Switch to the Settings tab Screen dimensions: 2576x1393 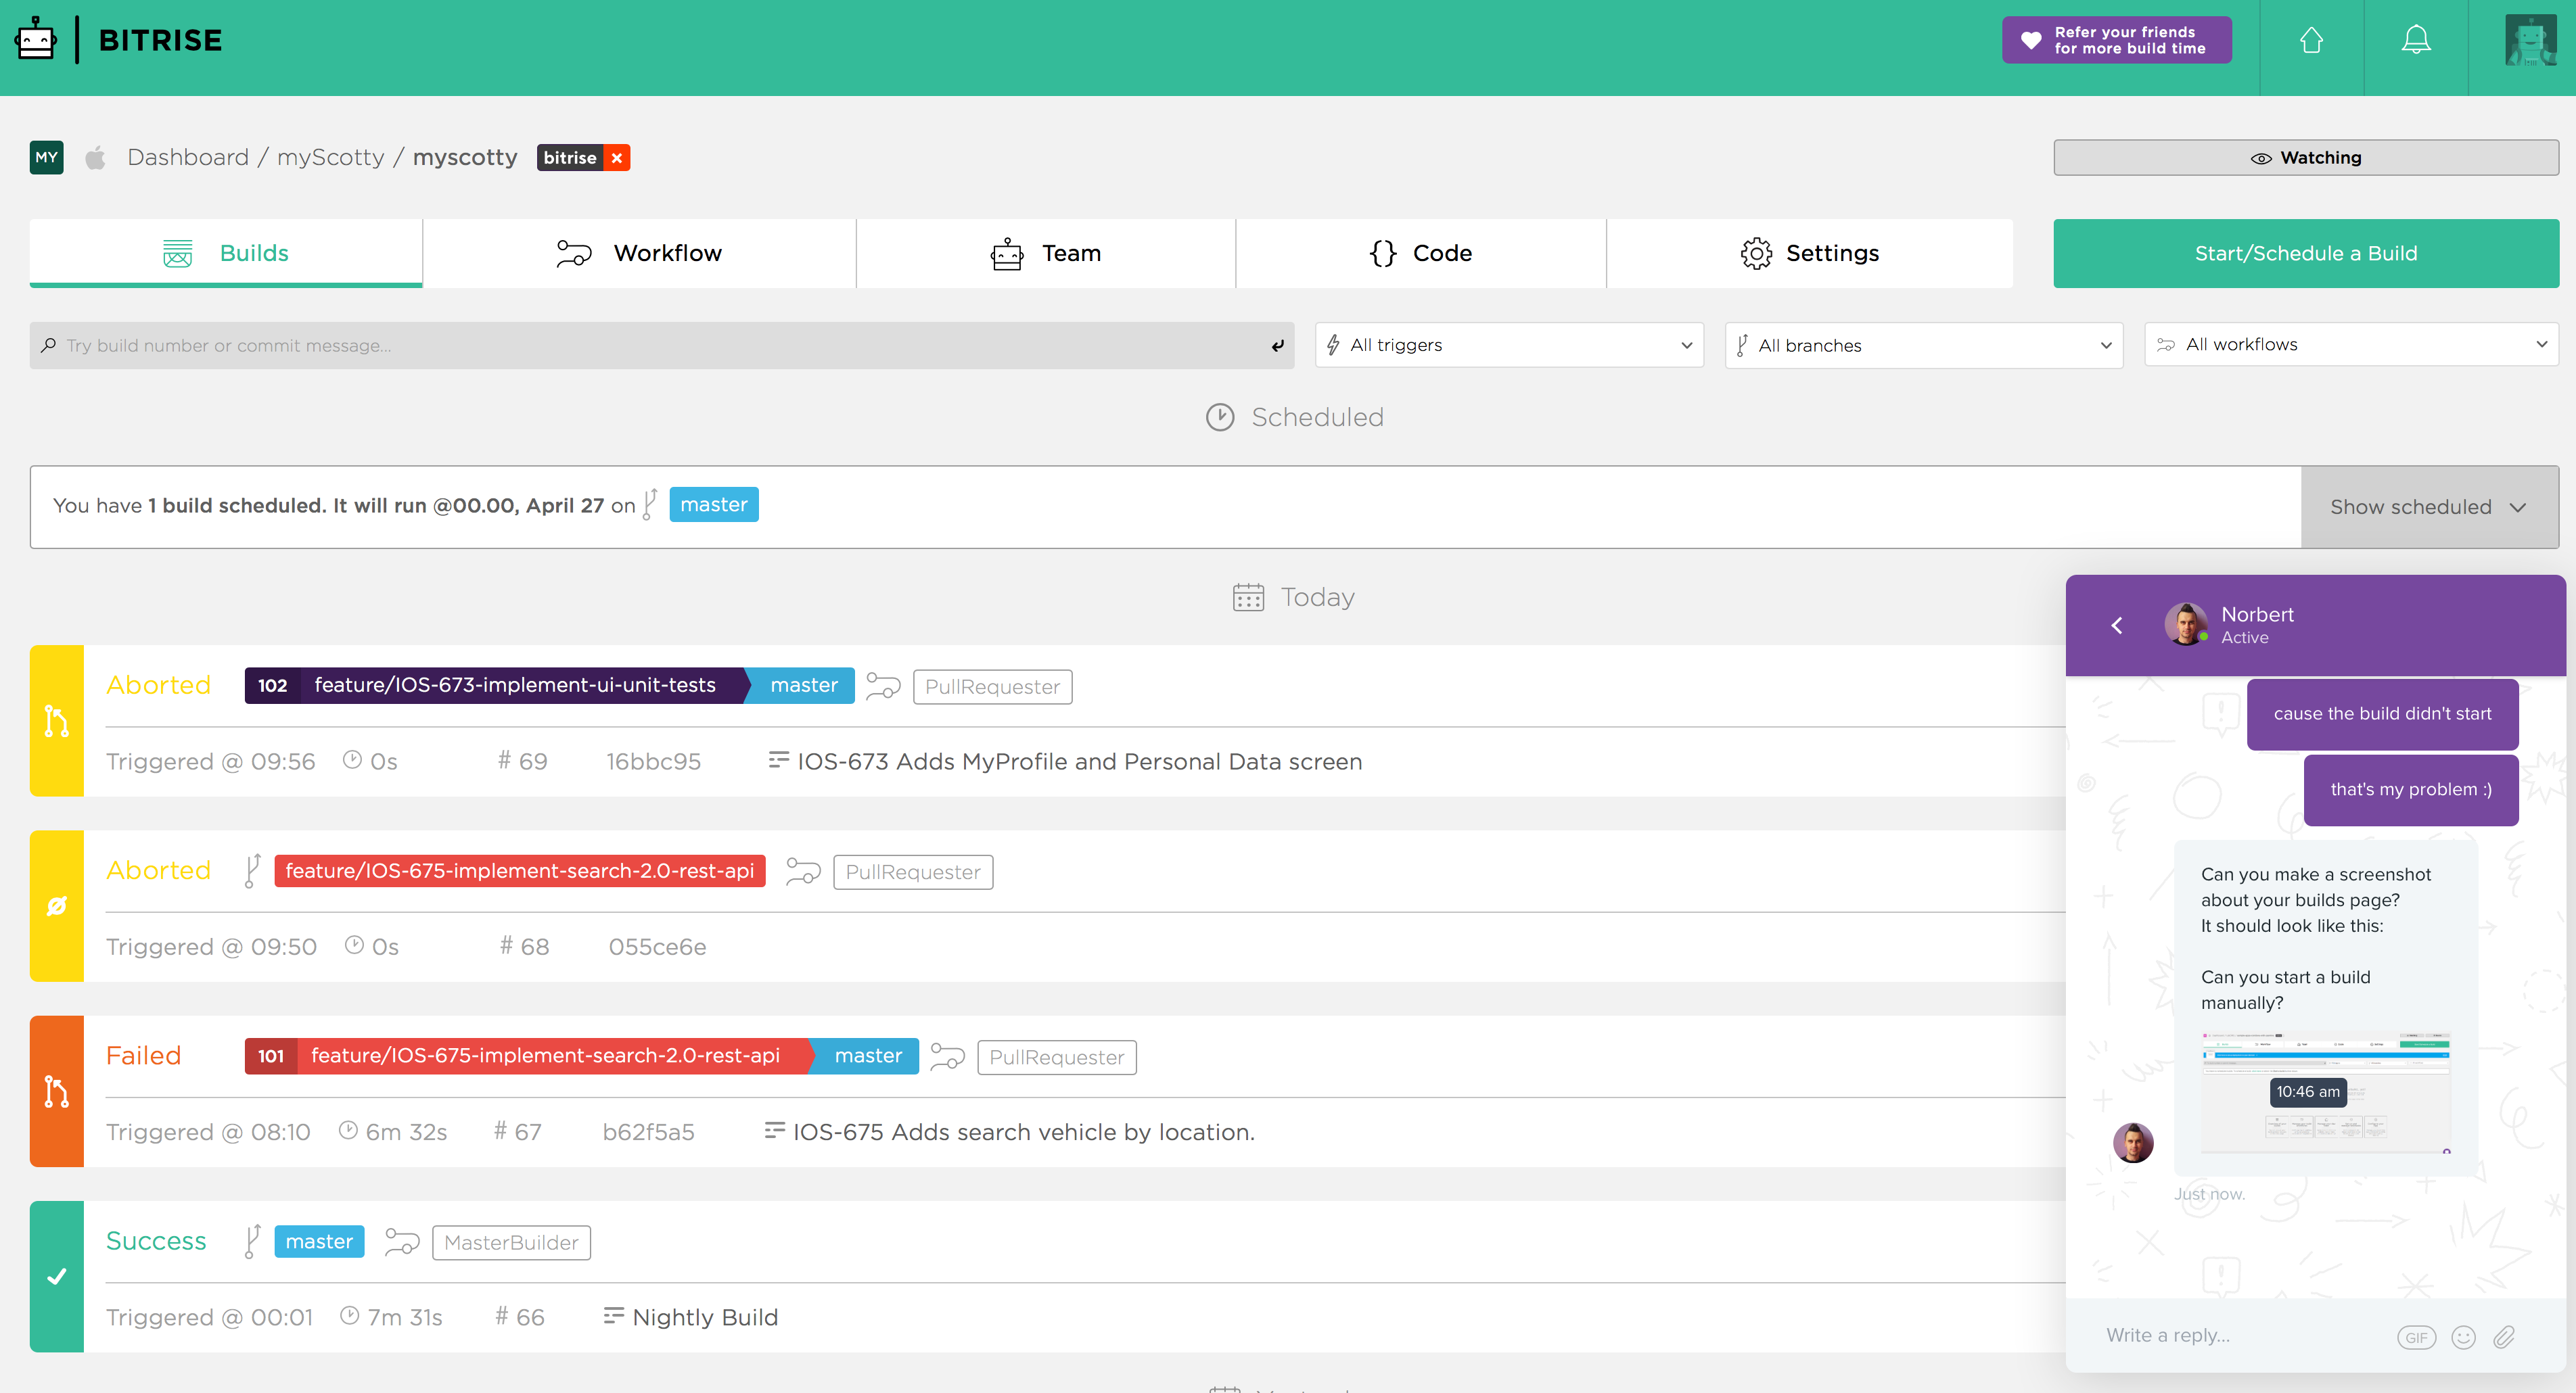[1810, 253]
